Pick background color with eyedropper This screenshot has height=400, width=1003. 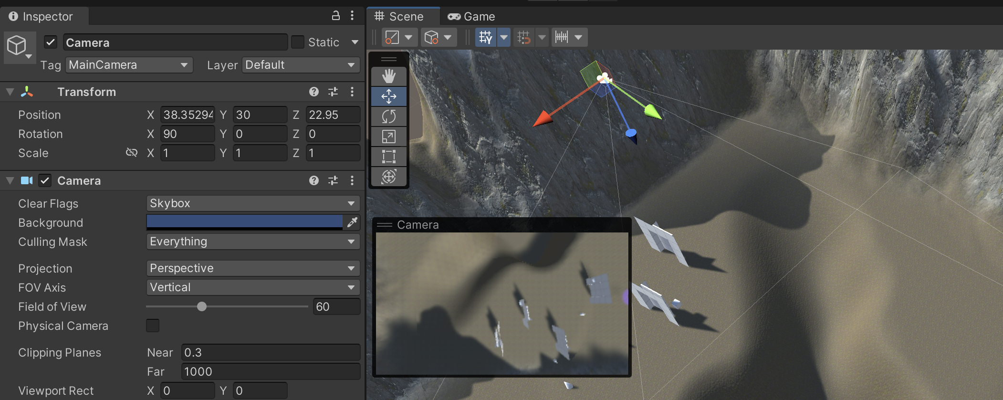click(x=352, y=222)
